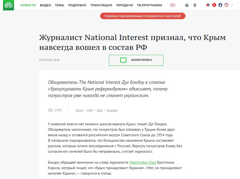Select the НОВОСТИ menu item
The image size is (240, 179).
28,5
